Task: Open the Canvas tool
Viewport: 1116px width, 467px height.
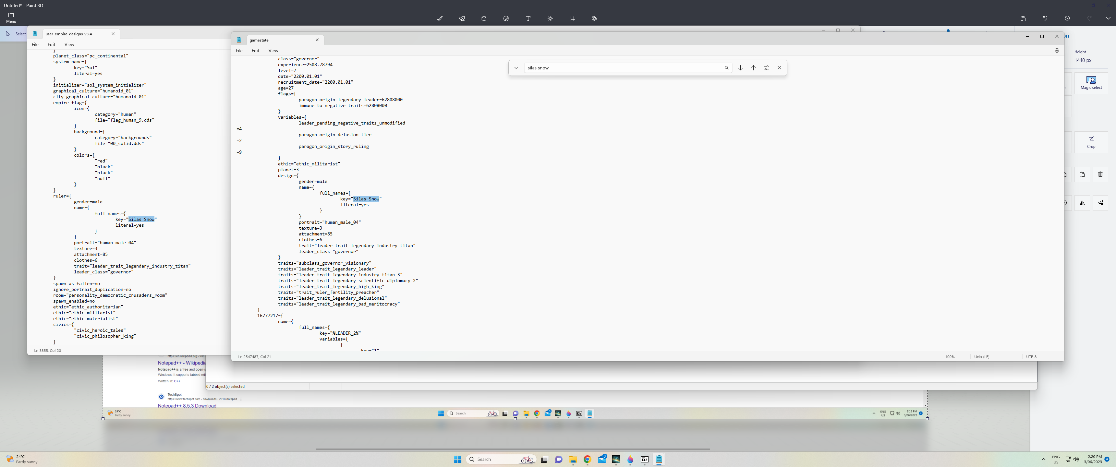Action: pos(572,18)
